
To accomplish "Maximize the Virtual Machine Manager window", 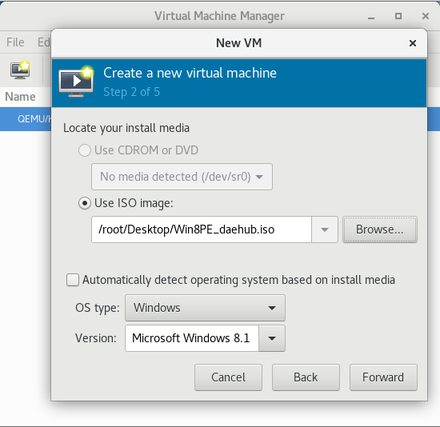I will coord(398,16).
